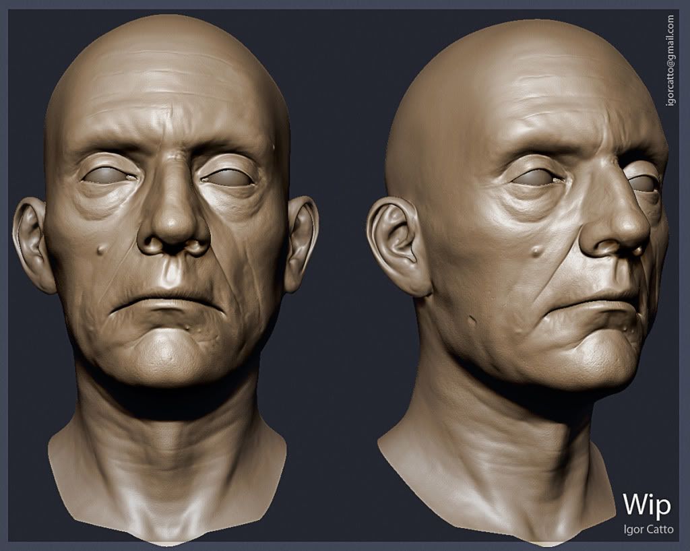Click the "Igor Catto" author name
The height and width of the screenshot is (551, 690).
point(649,529)
